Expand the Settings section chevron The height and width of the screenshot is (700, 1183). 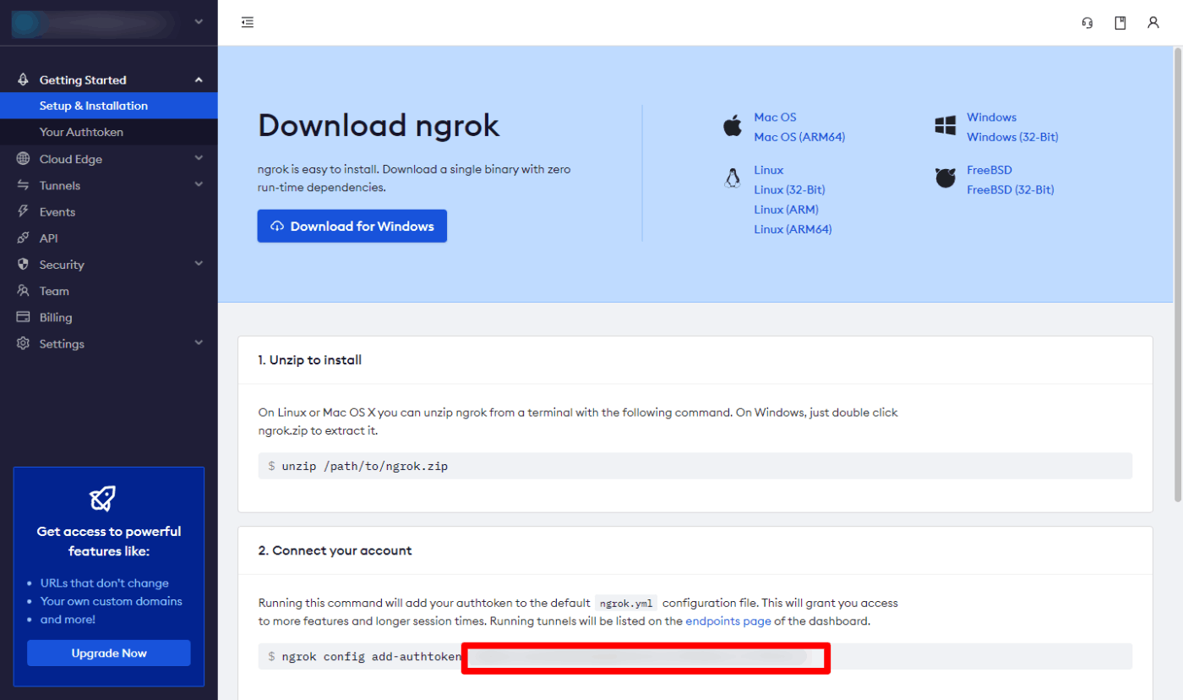(199, 343)
